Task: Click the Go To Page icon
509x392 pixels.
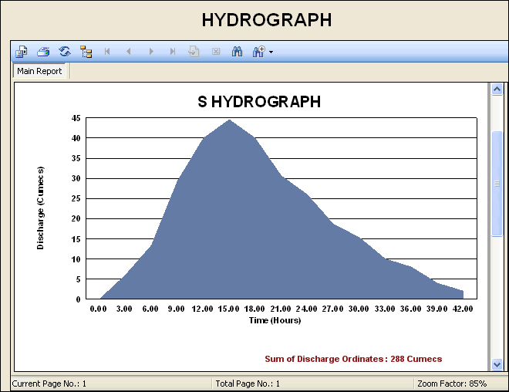Action: 194,52
